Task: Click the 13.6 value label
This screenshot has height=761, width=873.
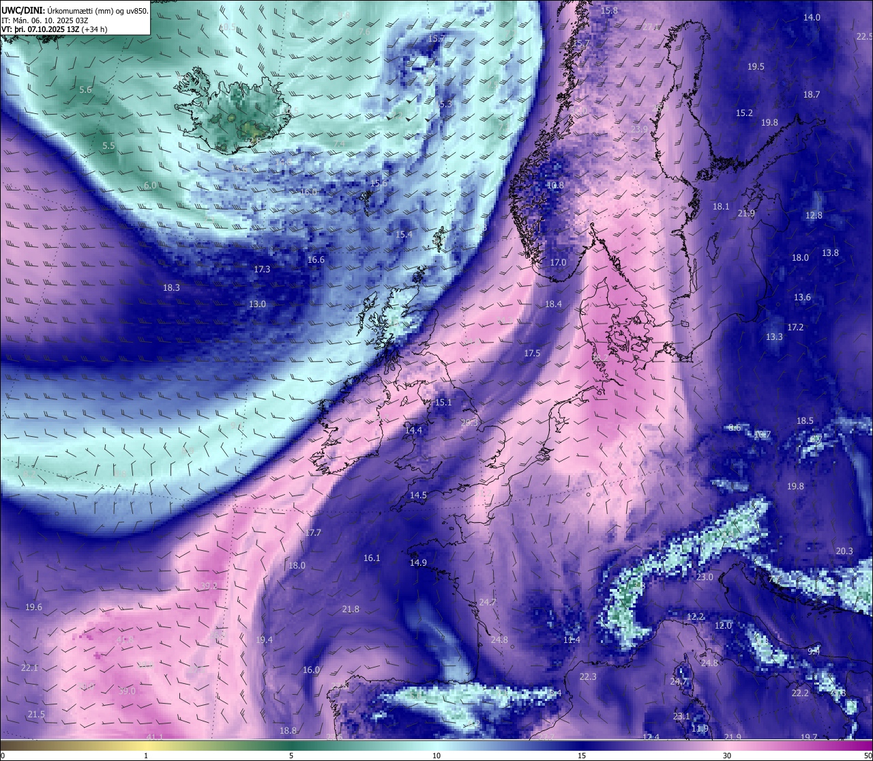Action: coord(802,297)
